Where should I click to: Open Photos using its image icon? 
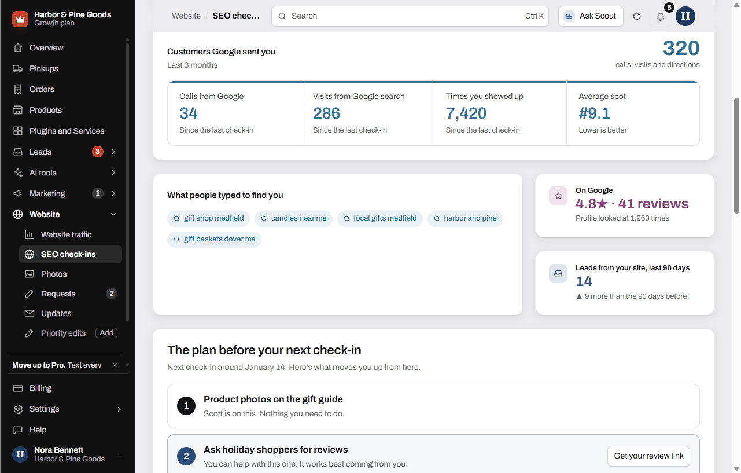[x=30, y=274]
